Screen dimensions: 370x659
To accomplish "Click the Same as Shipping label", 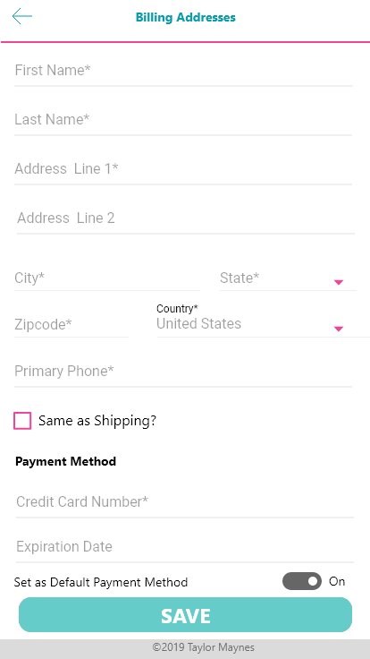I will click(97, 421).
